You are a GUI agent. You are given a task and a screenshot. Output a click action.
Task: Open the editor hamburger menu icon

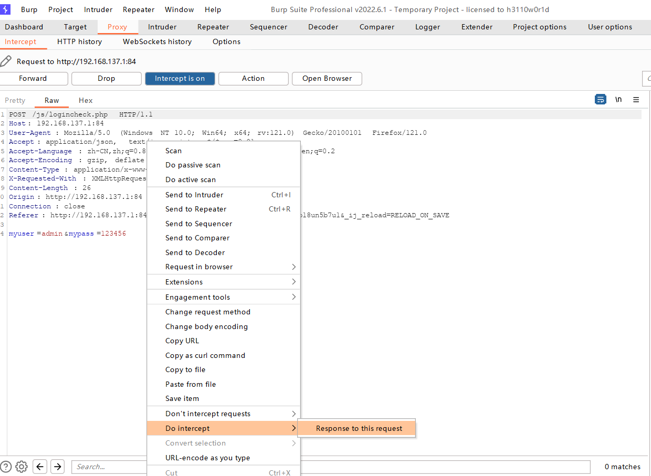click(x=636, y=100)
